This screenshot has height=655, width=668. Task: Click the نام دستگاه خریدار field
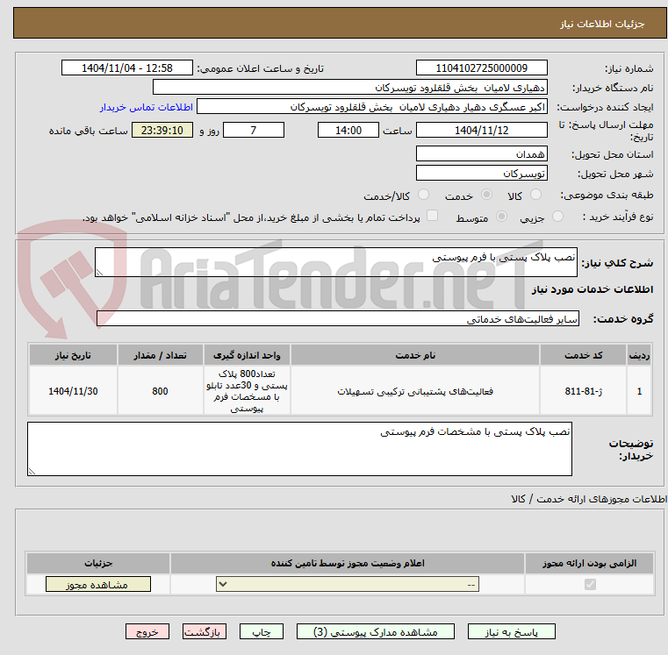click(x=349, y=88)
